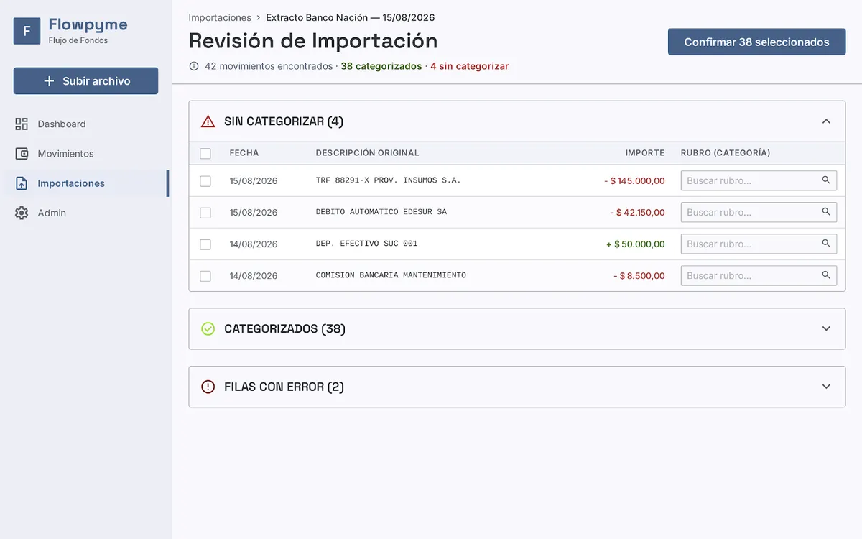Image resolution: width=862 pixels, height=539 pixels.
Task: Click the Importaciones file upload icon
Action: [x=22, y=183]
